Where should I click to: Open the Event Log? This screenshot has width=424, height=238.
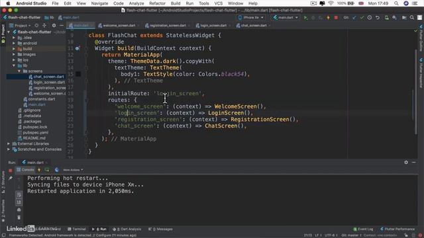[363, 229]
